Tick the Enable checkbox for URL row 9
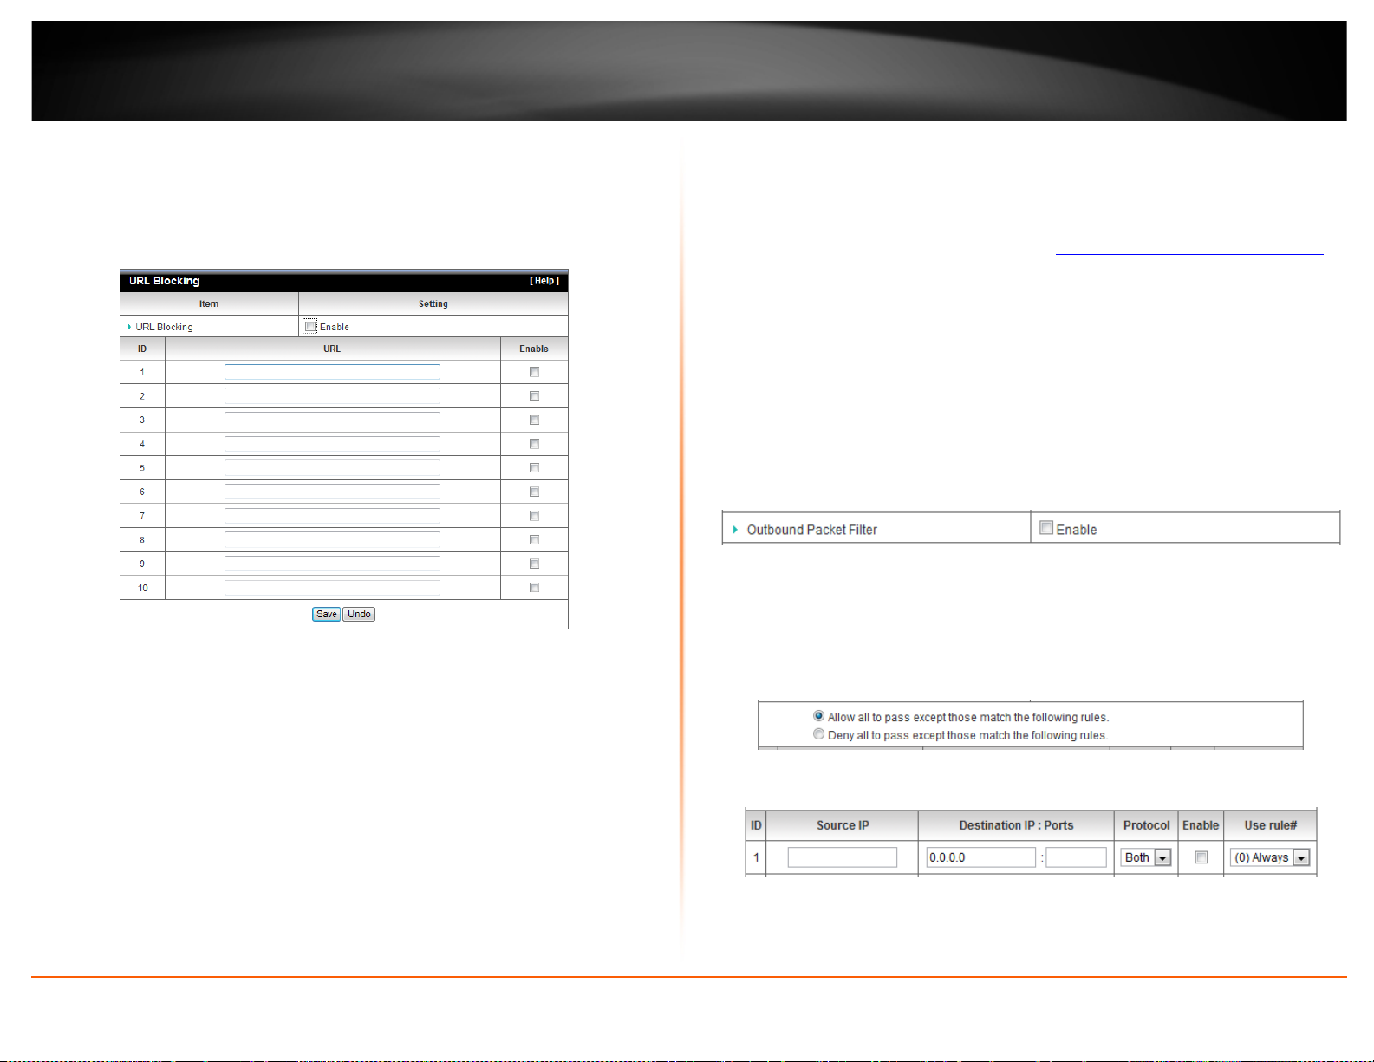Viewport: 1374px width, 1062px height. (534, 564)
